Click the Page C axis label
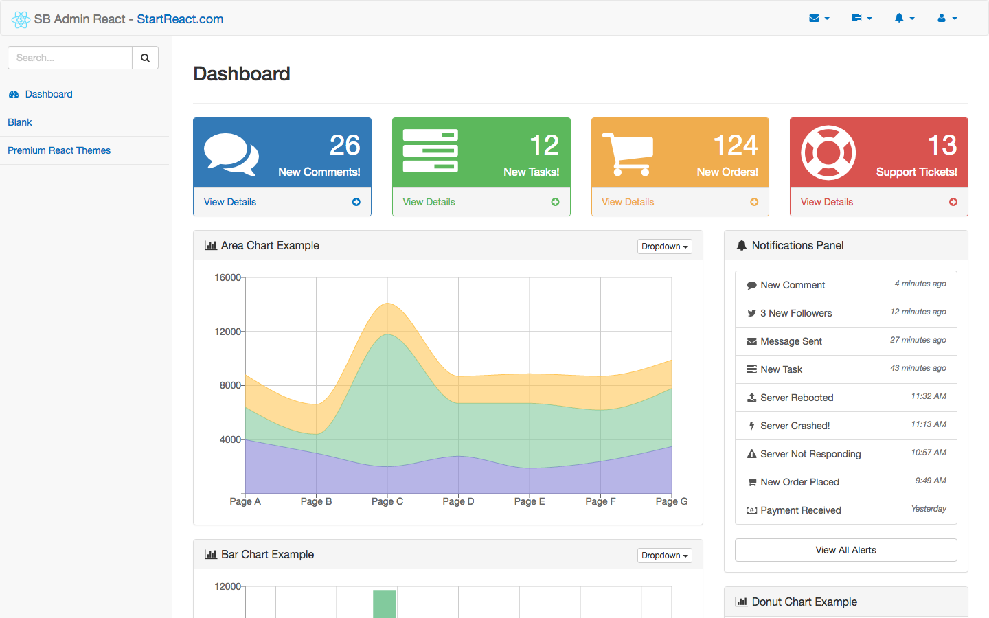This screenshot has width=989, height=618. click(387, 501)
